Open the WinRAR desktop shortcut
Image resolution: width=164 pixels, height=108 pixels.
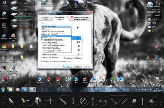(x=4, y=26)
